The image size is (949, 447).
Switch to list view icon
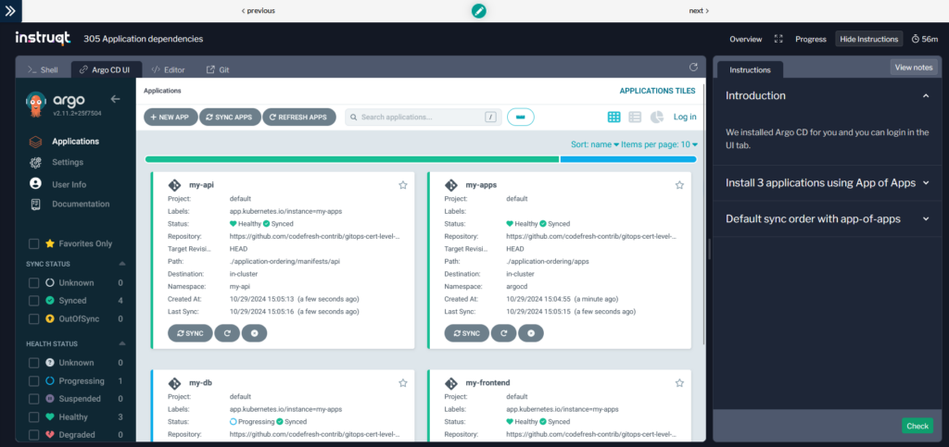click(635, 118)
